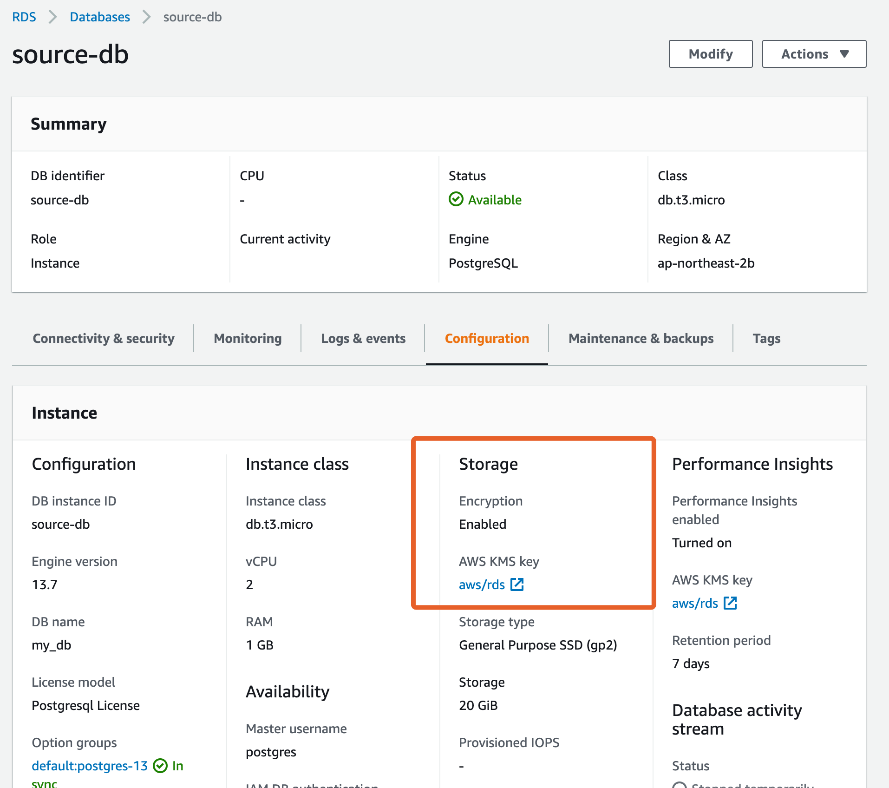Image resolution: width=889 pixels, height=788 pixels.
Task: Click the RDS breadcrumb link
Action: pos(24,17)
